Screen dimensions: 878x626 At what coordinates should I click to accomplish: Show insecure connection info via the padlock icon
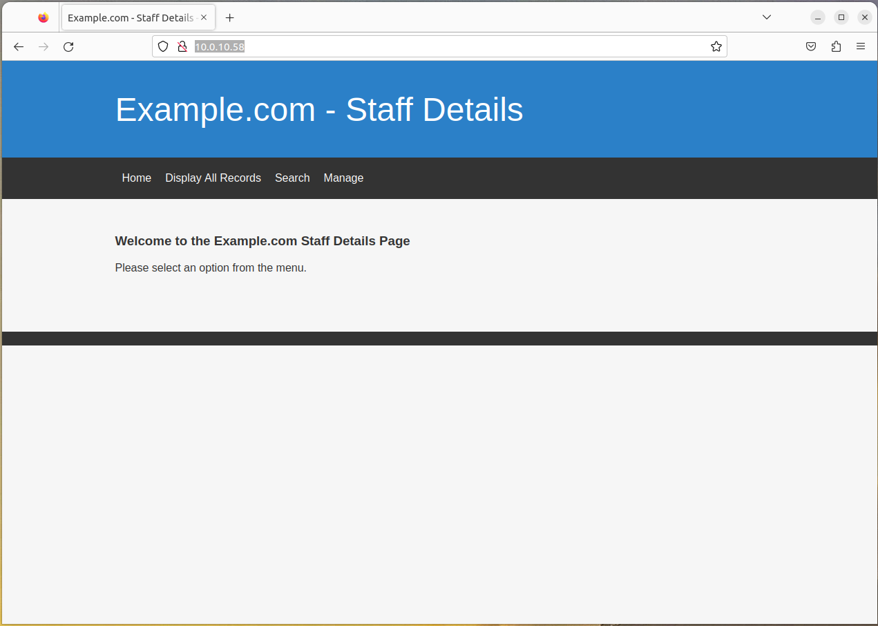[x=182, y=46]
